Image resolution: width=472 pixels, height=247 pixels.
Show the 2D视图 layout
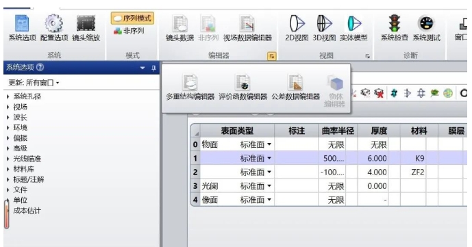pyautogui.click(x=297, y=28)
